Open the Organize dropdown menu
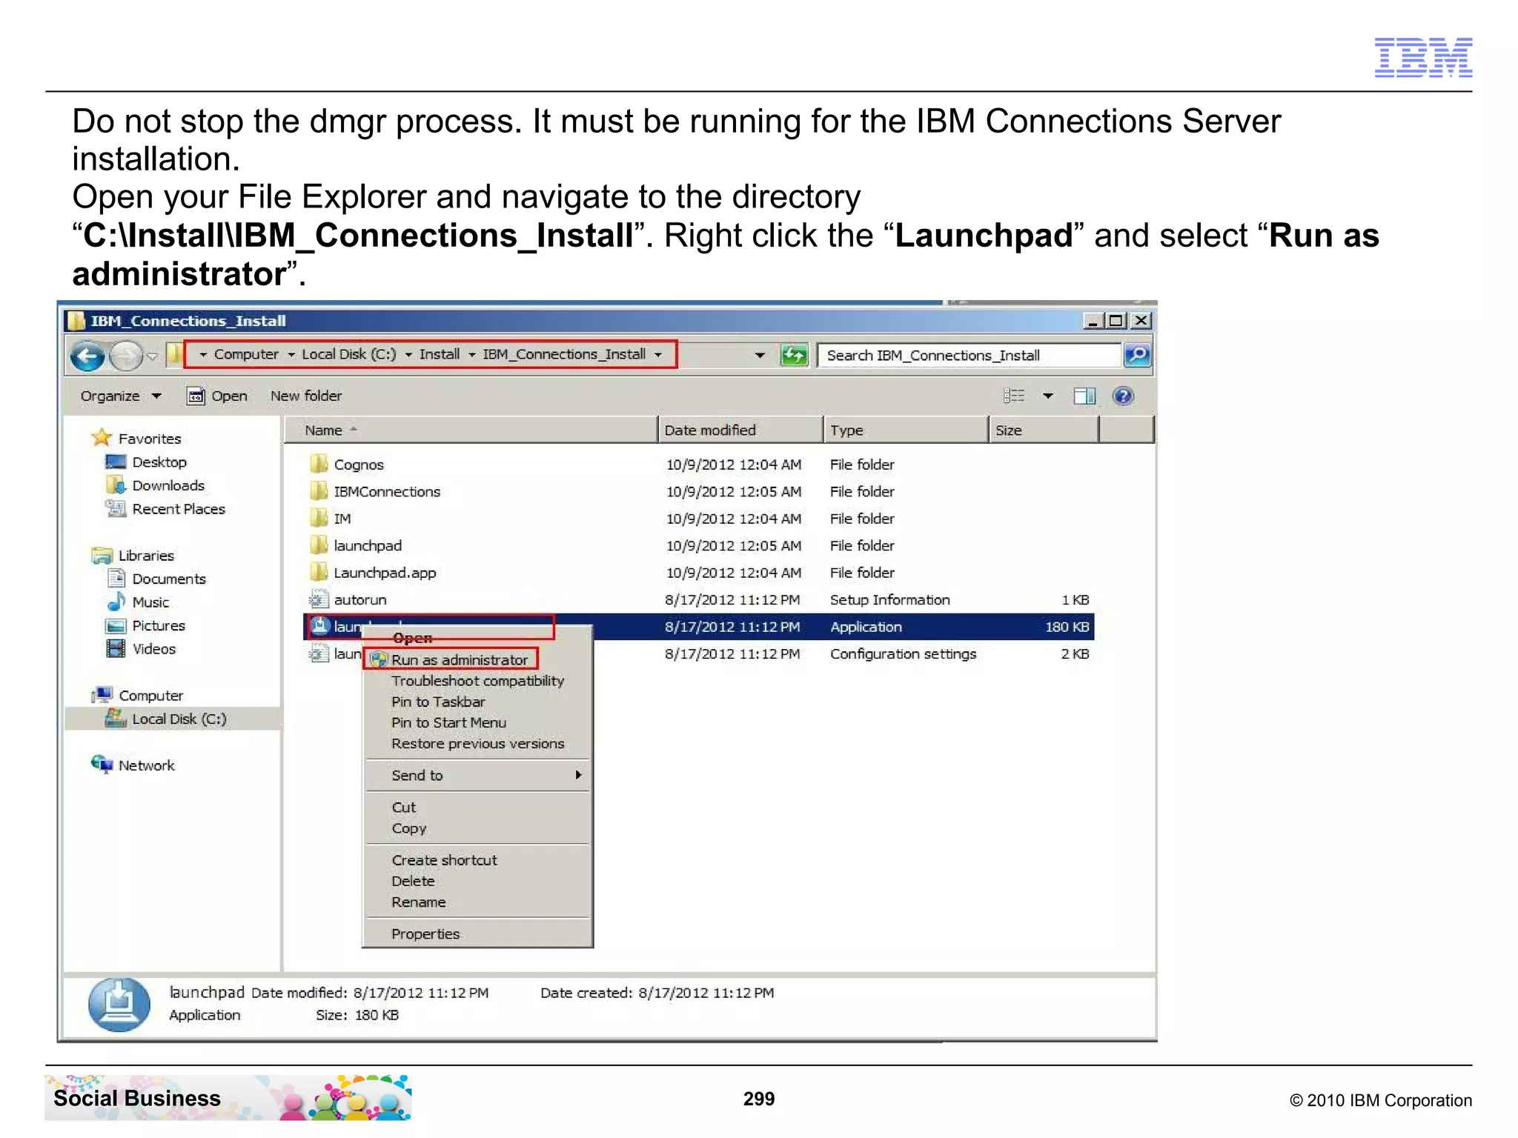The width and height of the screenshot is (1518, 1138). (x=121, y=396)
